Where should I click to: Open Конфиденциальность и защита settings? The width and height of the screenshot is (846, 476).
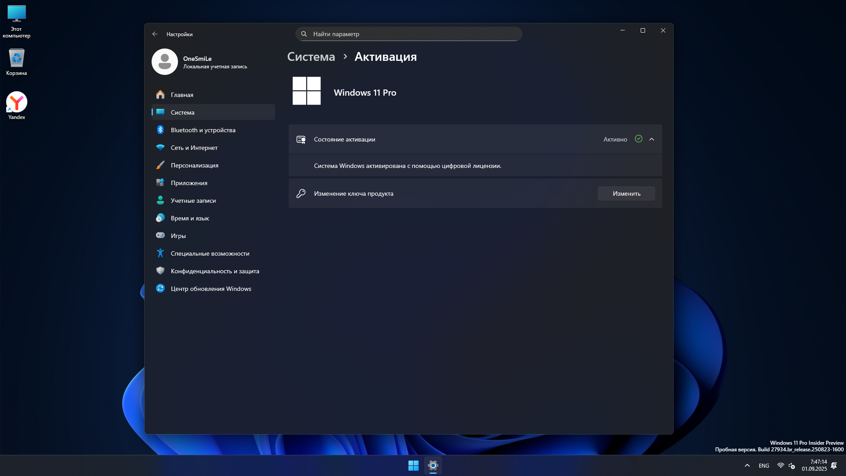pyautogui.click(x=215, y=271)
